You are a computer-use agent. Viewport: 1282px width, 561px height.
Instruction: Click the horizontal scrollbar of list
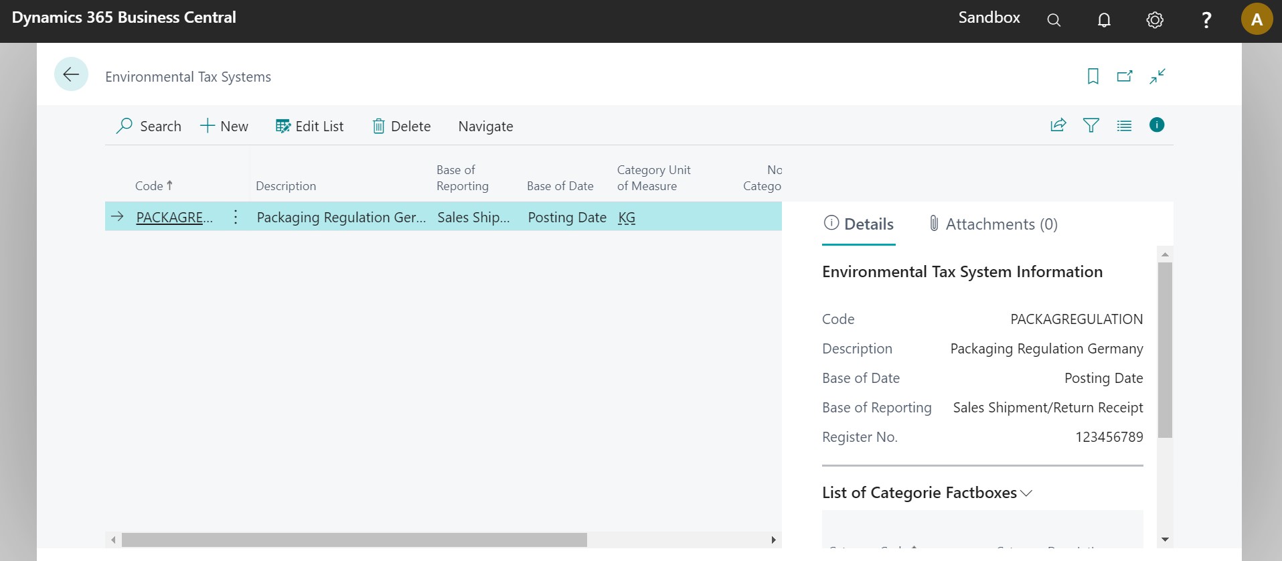[x=353, y=540]
